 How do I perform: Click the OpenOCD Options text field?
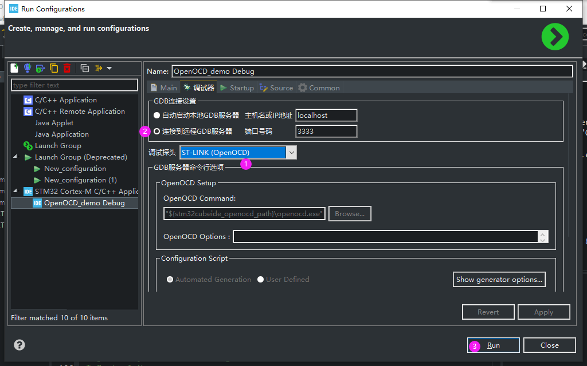386,236
